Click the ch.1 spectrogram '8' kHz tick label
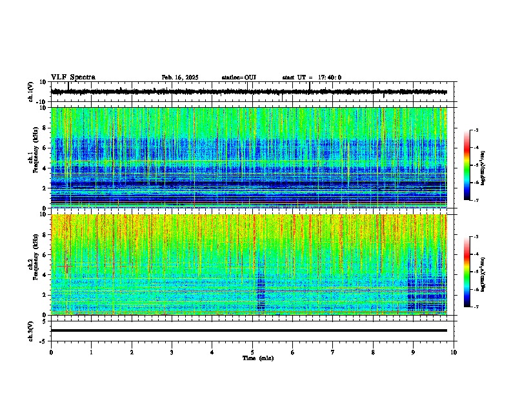 pos(45,128)
